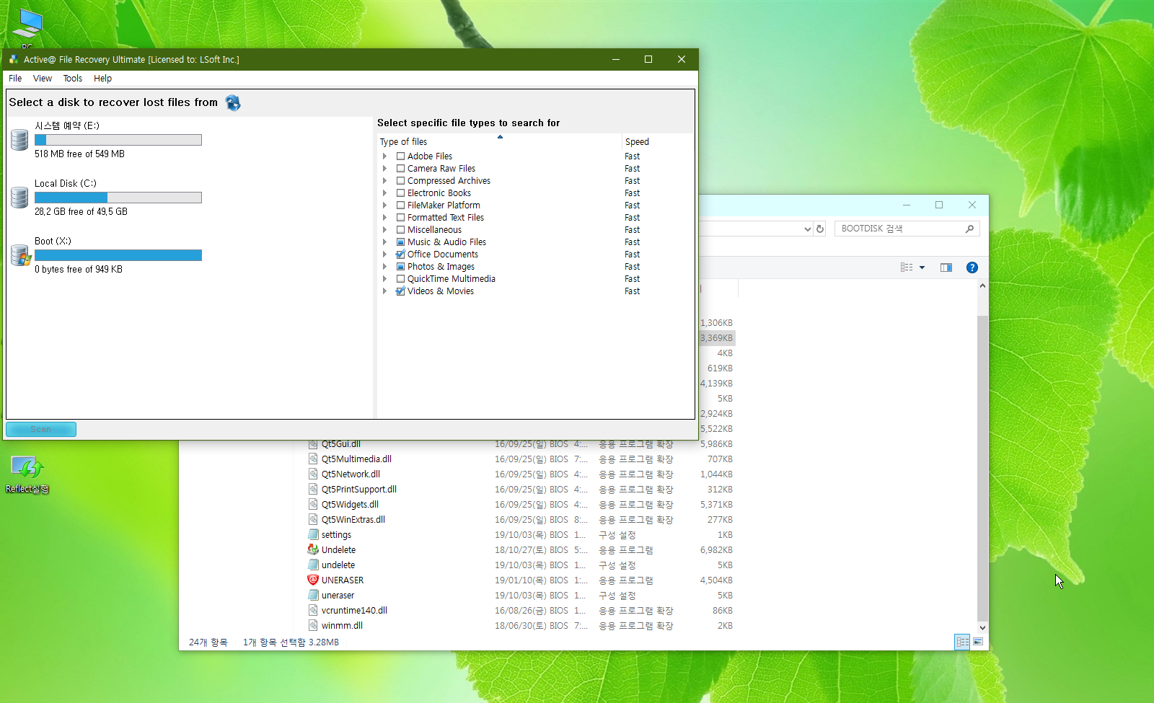Click the Qt5Widgets.dll file icon
Screen dimensions: 1154x703
[313, 504]
